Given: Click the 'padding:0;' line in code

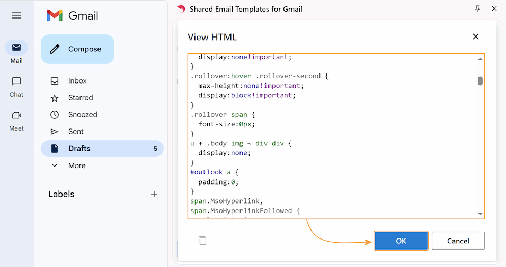Looking at the screenshot, I should click(218, 182).
